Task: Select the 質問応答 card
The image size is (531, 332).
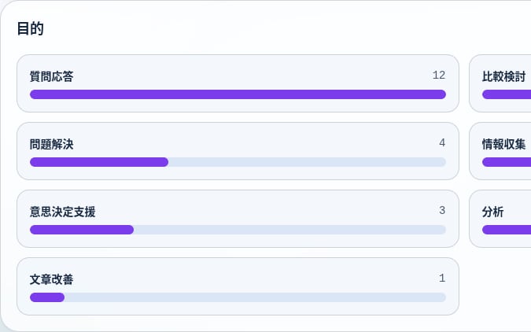Action: point(238,83)
